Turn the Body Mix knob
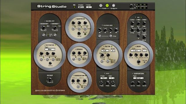Screen dimensions: 186x104 click(x=139, y=62)
